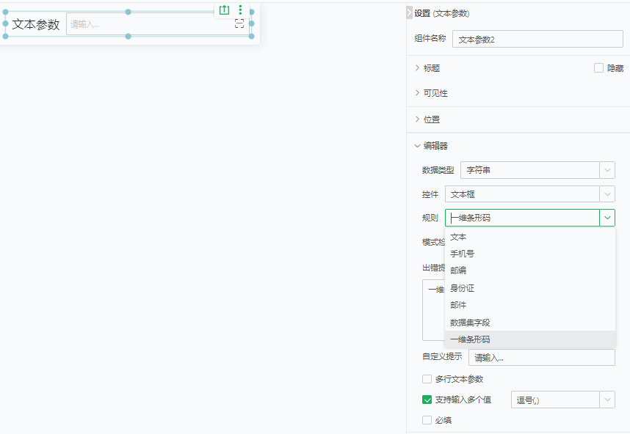
Task: Tick the 必填 checkbox
Action: pyautogui.click(x=427, y=420)
